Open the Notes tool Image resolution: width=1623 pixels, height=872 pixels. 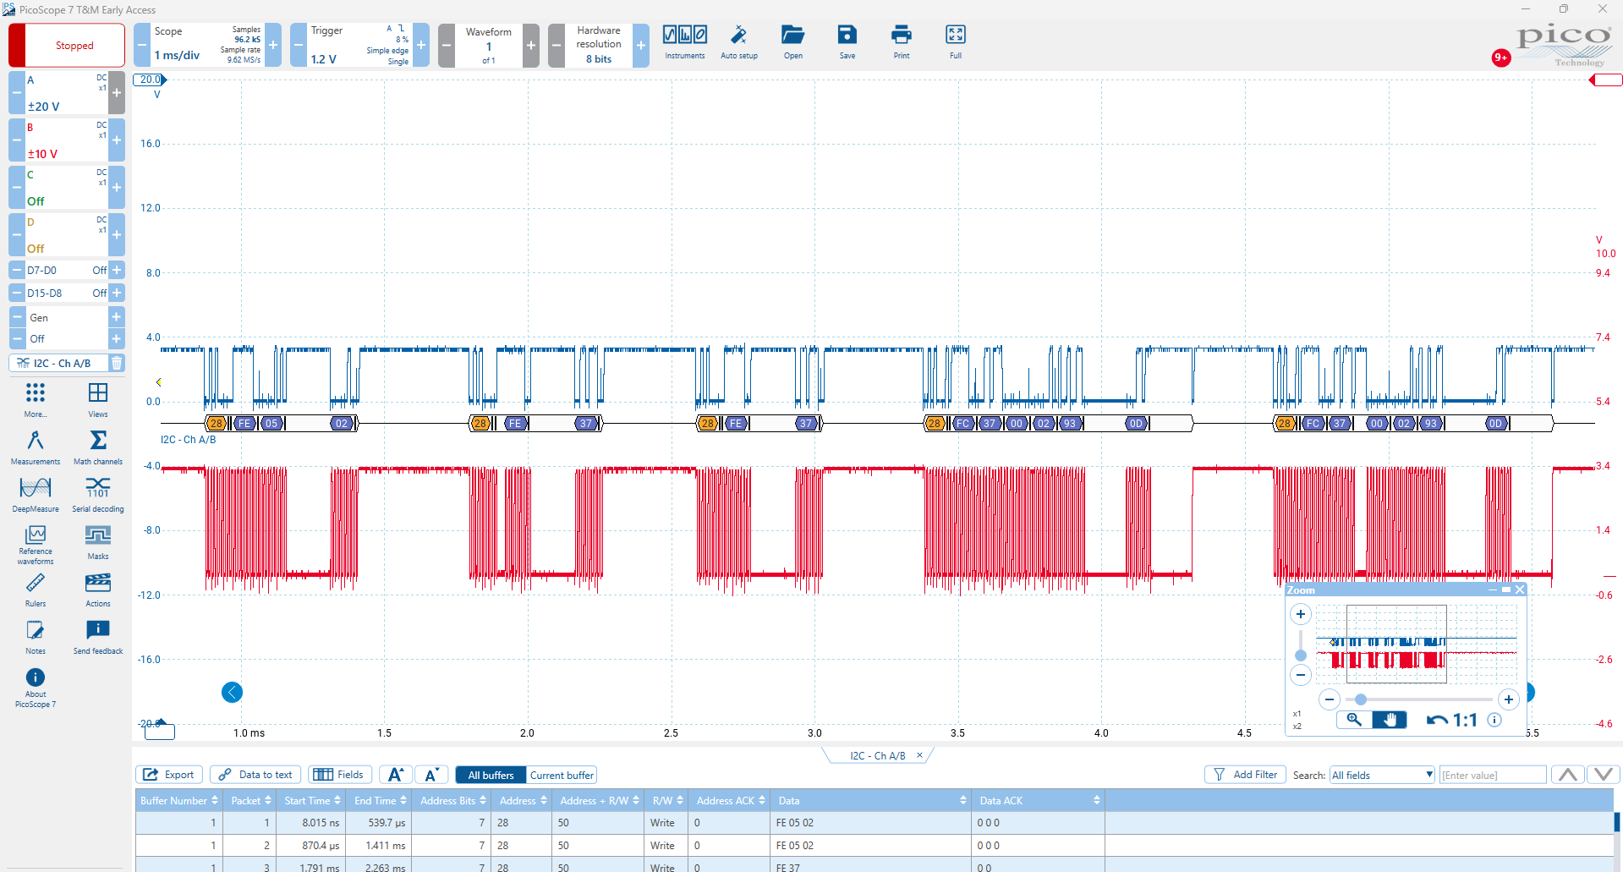pyautogui.click(x=36, y=637)
